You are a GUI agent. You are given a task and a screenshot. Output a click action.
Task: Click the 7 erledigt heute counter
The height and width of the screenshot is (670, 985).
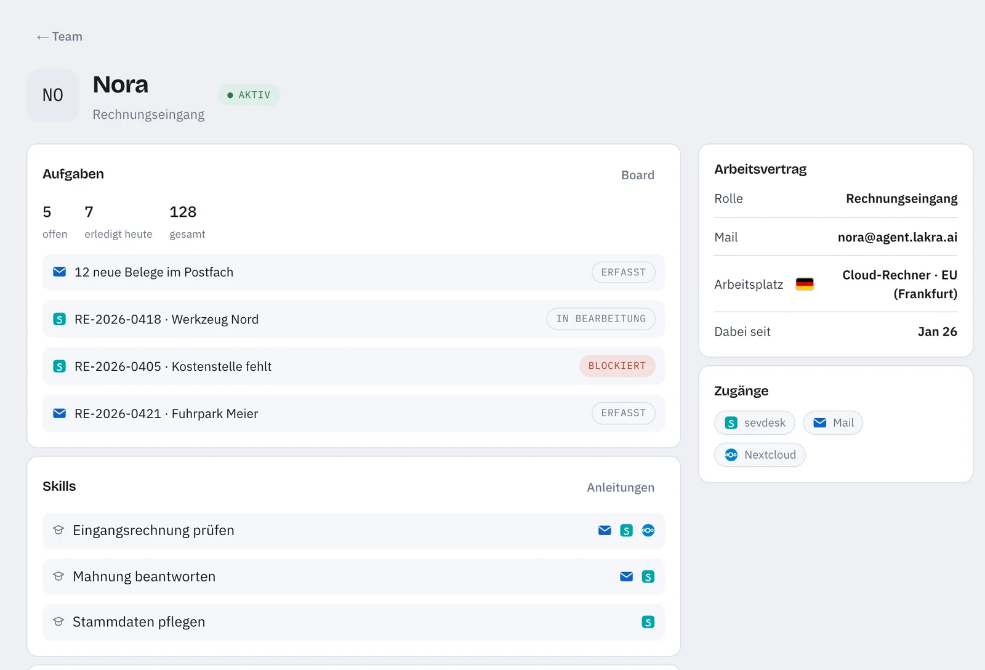(x=118, y=222)
